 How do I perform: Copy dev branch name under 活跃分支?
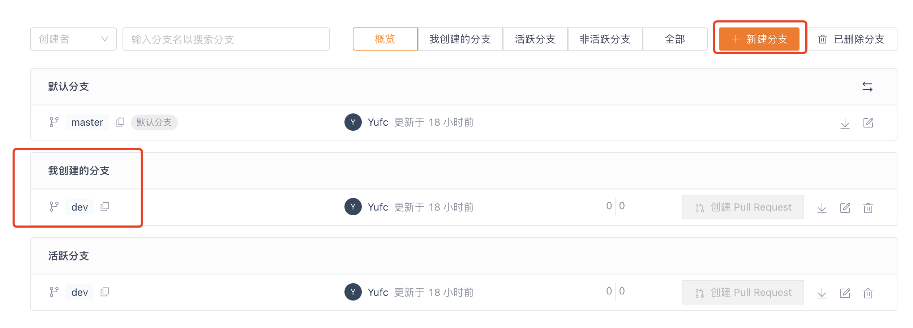[x=105, y=292]
